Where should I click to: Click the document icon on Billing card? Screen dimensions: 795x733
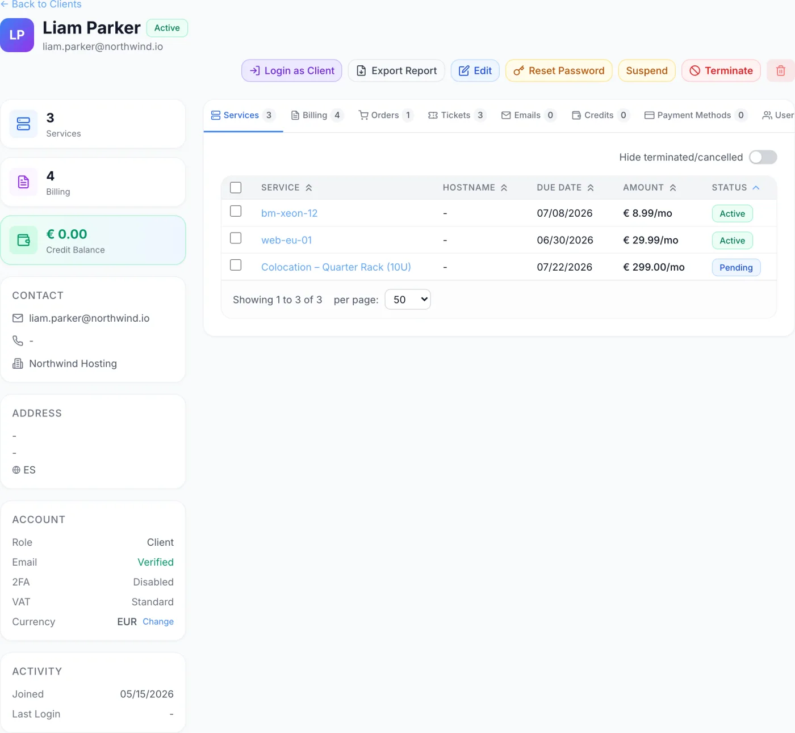(24, 182)
